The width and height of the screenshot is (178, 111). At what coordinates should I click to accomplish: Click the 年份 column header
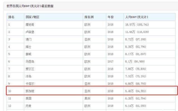[x=111, y=17]
